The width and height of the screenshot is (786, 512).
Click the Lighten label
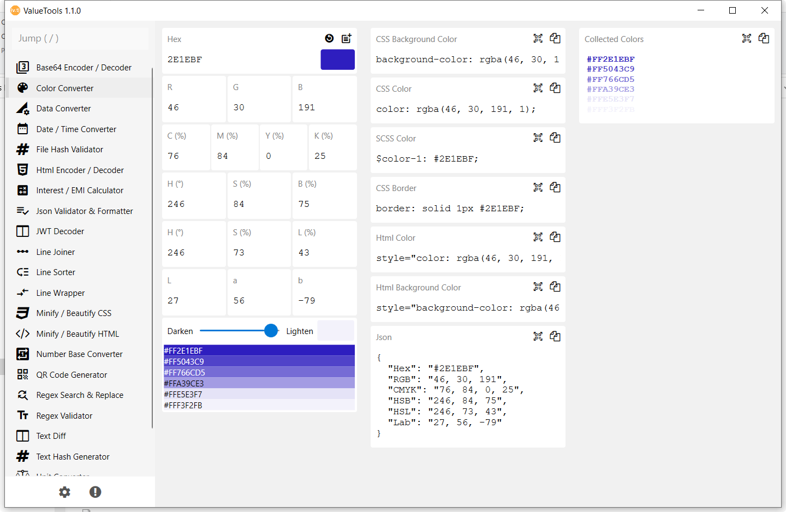tap(300, 331)
